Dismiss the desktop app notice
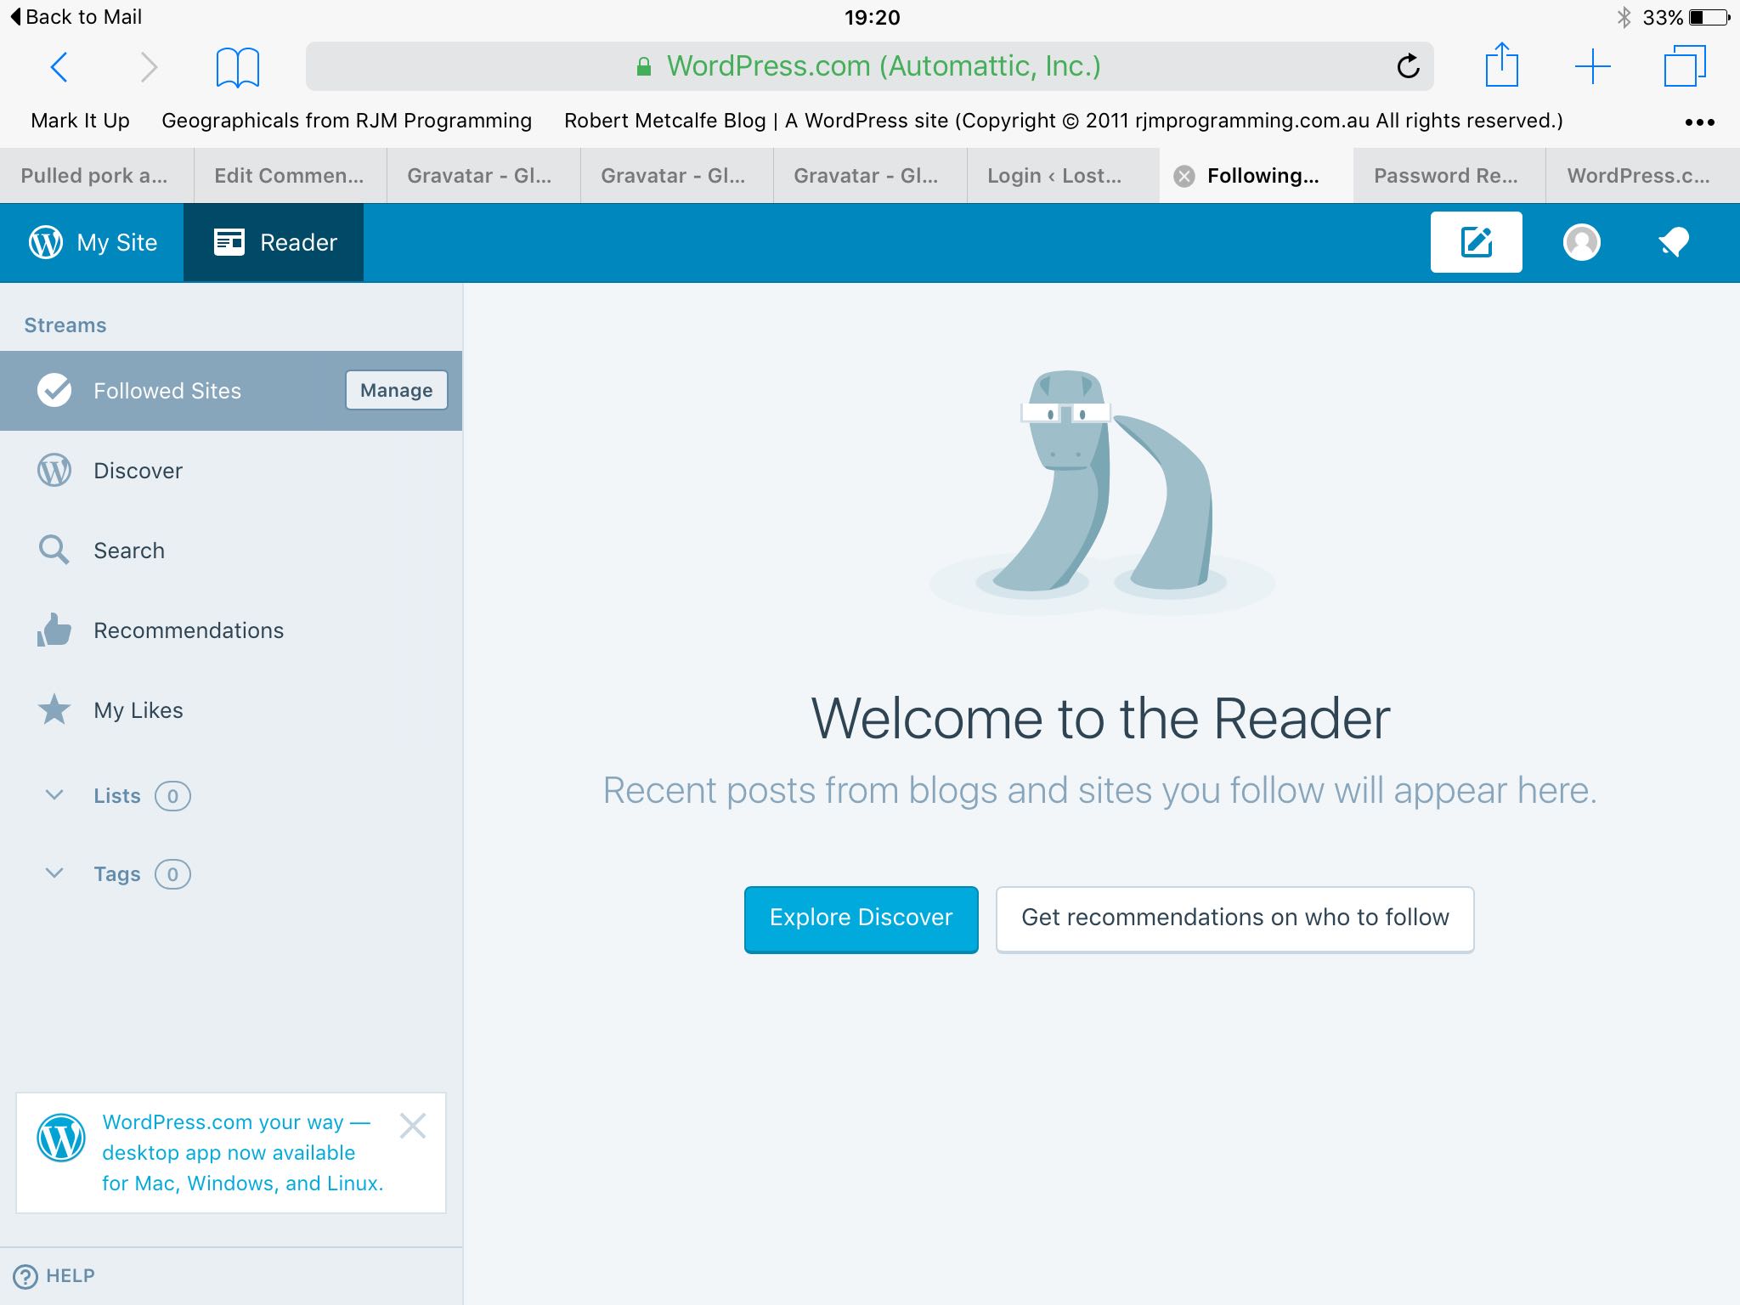Image resolution: width=1740 pixels, height=1305 pixels. 413,1126
